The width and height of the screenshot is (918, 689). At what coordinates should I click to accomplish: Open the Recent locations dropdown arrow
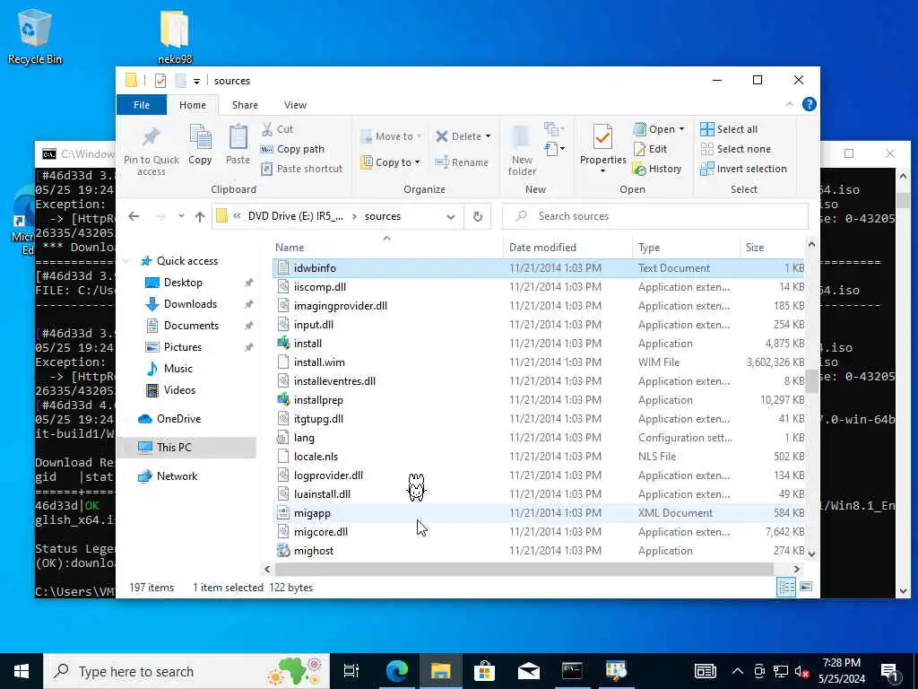pyautogui.click(x=181, y=216)
